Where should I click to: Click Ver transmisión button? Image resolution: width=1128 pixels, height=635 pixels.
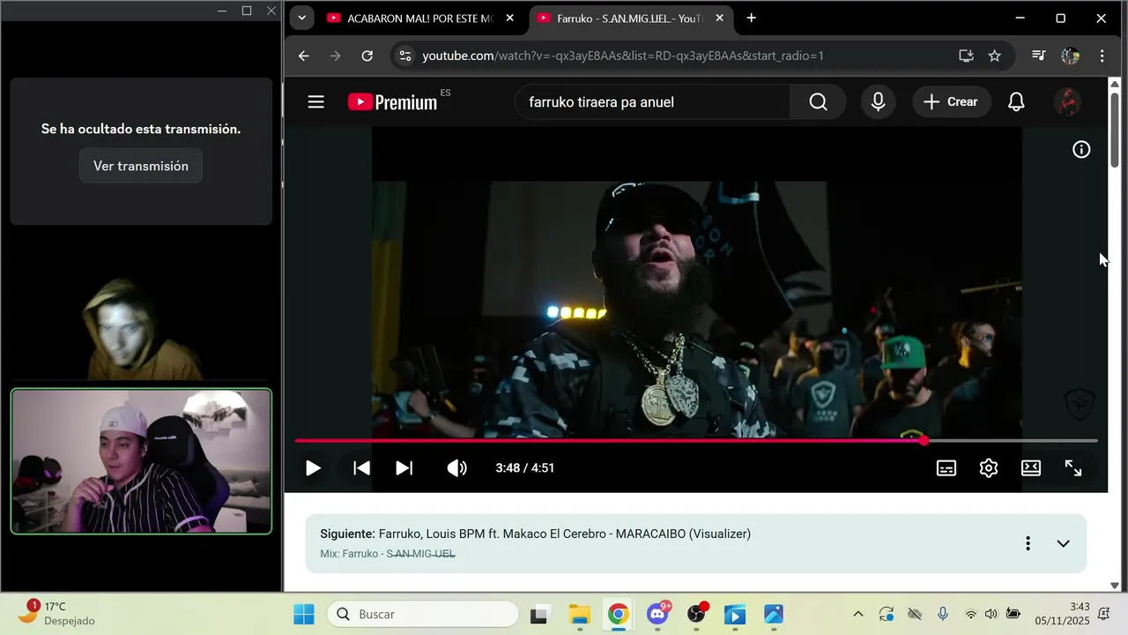click(141, 166)
